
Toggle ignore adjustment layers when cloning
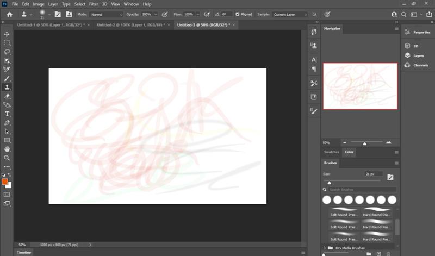click(x=314, y=15)
